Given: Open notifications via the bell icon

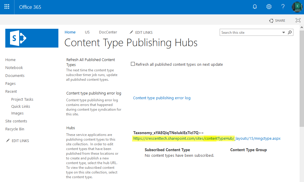Looking at the screenshot, I should coord(254,6).
